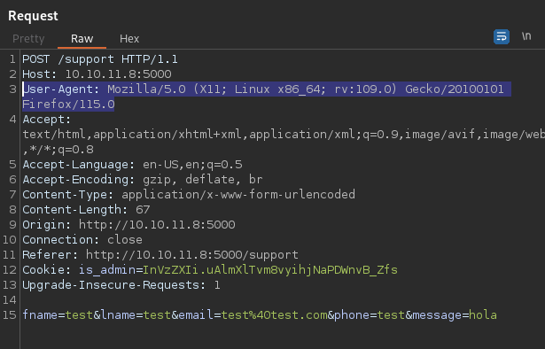
Task: Click the lname=test body parameter
Action: tap(136, 315)
